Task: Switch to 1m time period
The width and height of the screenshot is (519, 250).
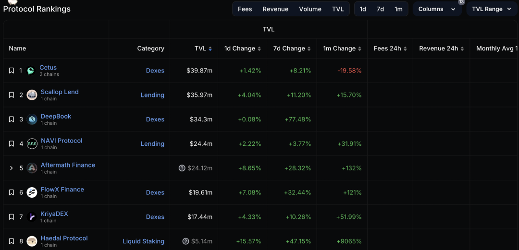Action: pyautogui.click(x=398, y=9)
